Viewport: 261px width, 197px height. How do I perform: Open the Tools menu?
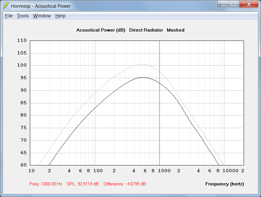point(23,16)
